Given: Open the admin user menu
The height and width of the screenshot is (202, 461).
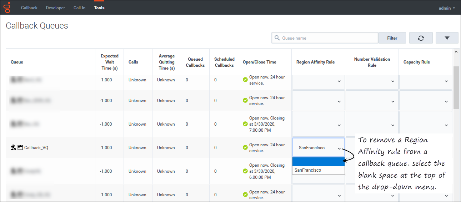Looking at the screenshot, I should coord(447,8).
